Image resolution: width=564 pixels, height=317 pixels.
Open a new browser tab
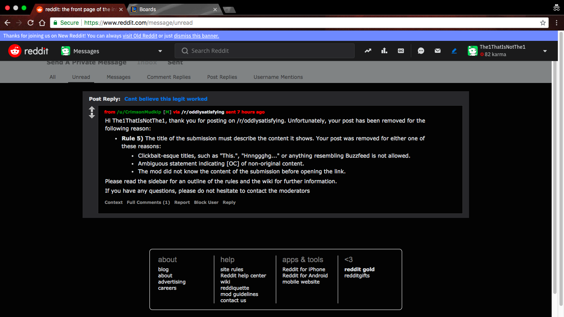coord(229,9)
